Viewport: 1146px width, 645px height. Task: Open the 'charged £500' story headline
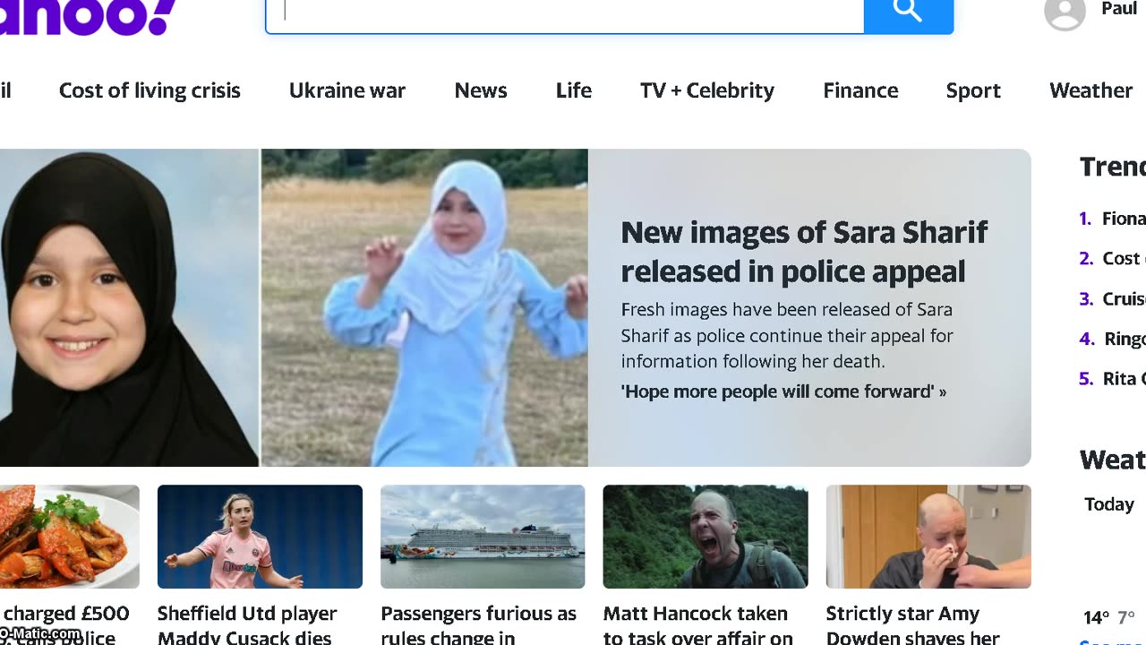[x=64, y=625]
